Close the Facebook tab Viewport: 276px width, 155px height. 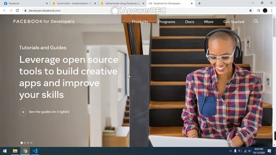pyautogui.click(x=47, y=3)
